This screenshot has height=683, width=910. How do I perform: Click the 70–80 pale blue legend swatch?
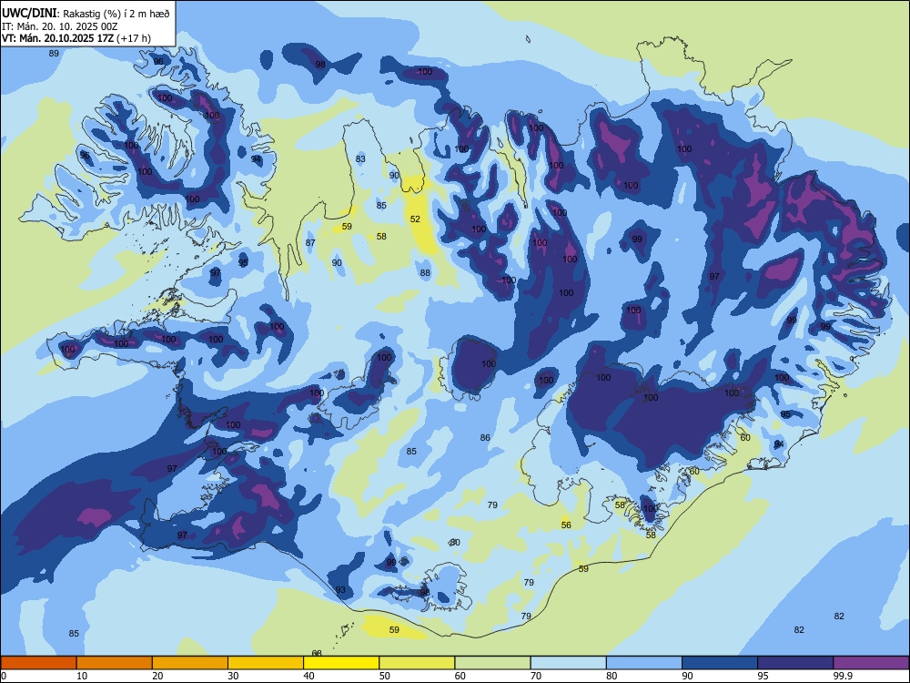[568, 663]
